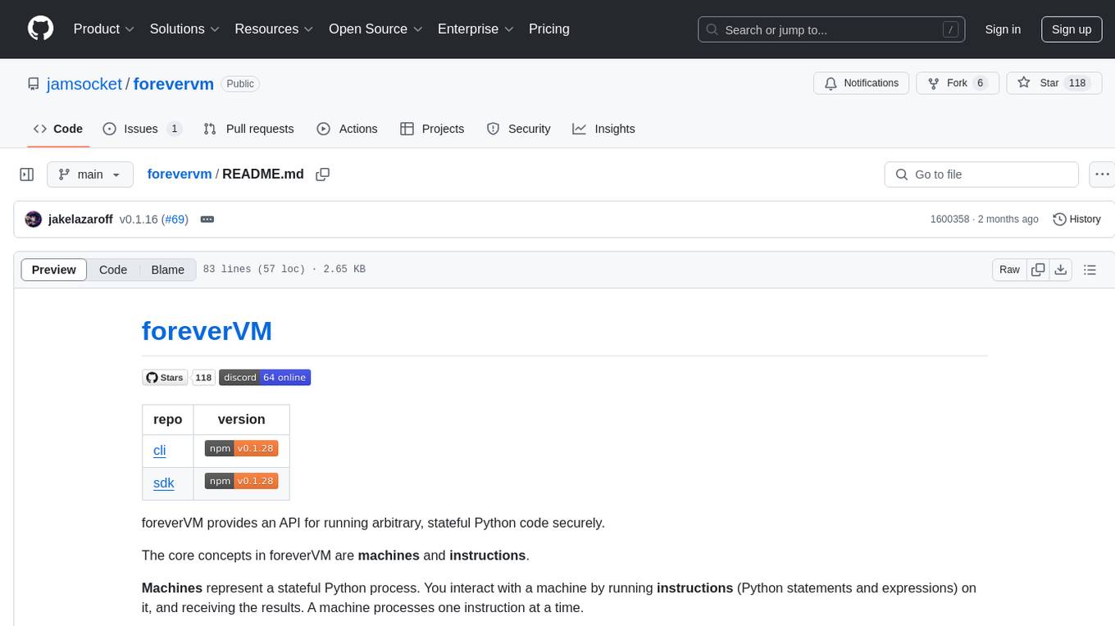Expand the Open Source menu

[x=375, y=29]
